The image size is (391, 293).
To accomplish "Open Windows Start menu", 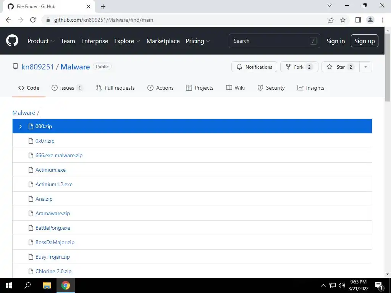I will pos(9,285).
